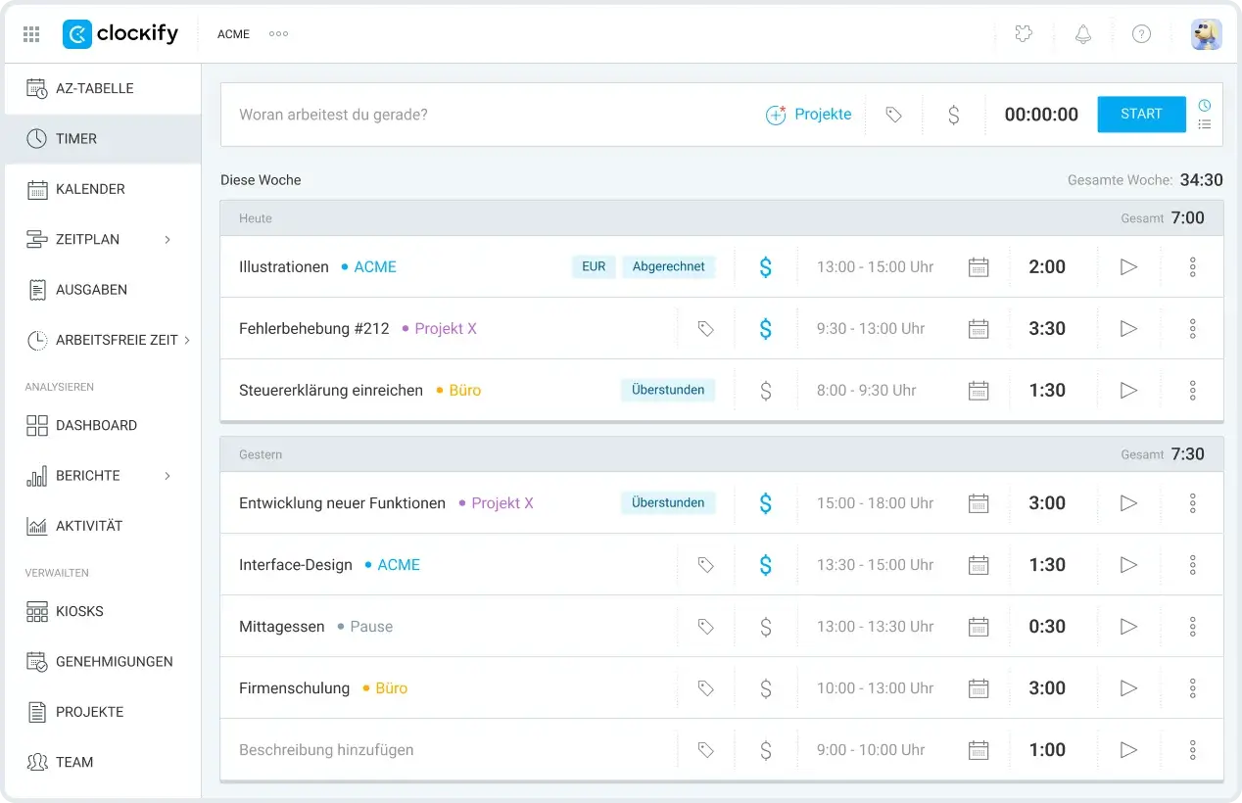
Task: Toggle billable dollar sign in timer bar
Action: click(x=953, y=115)
